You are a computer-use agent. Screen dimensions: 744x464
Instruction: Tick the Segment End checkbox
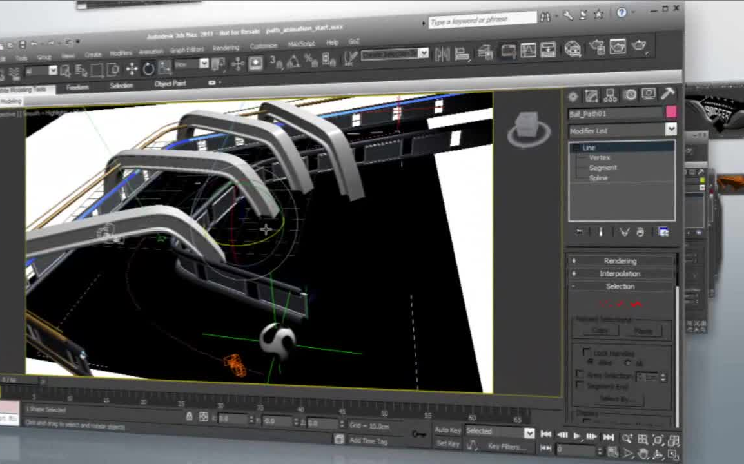(580, 385)
